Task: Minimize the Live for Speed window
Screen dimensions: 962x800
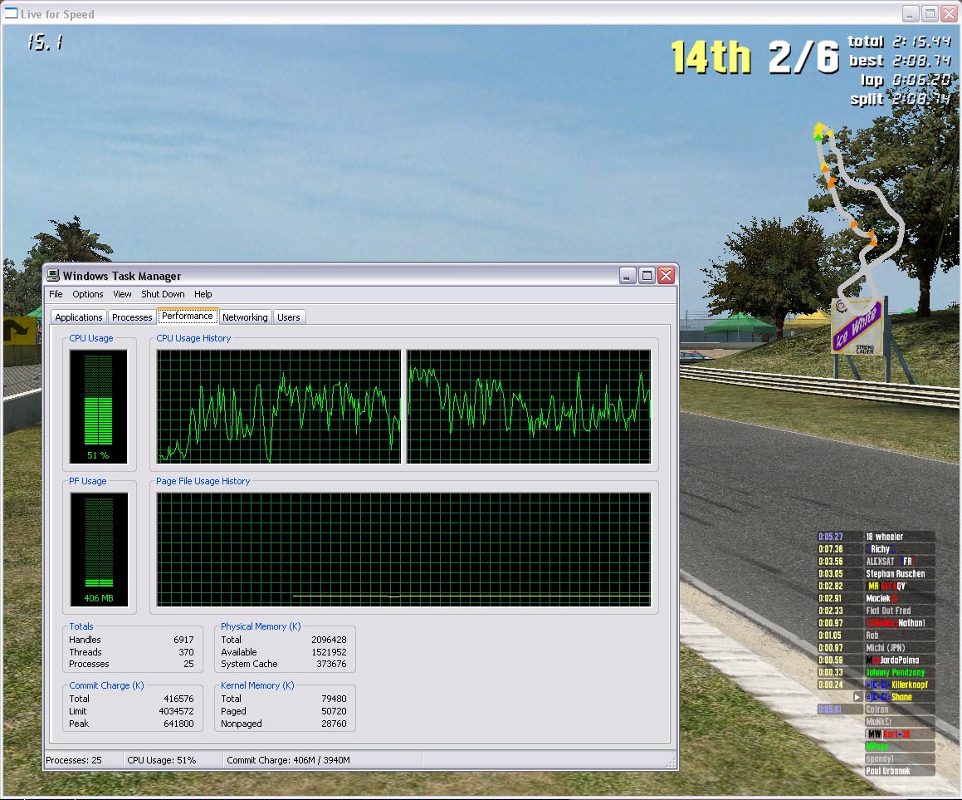Action: click(x=911, y=13)
